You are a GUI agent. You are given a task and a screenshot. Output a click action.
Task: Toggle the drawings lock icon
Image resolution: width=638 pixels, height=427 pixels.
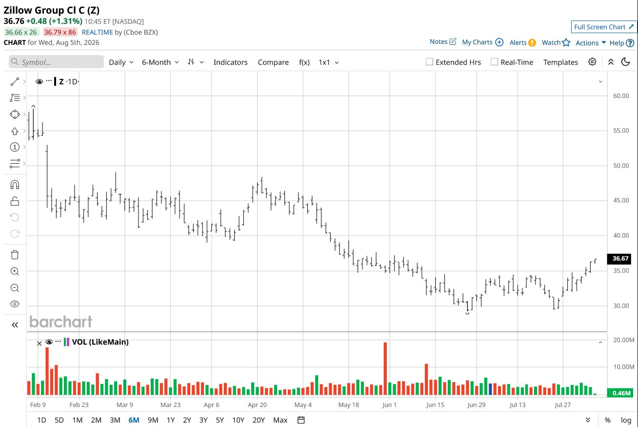point(15,201)
